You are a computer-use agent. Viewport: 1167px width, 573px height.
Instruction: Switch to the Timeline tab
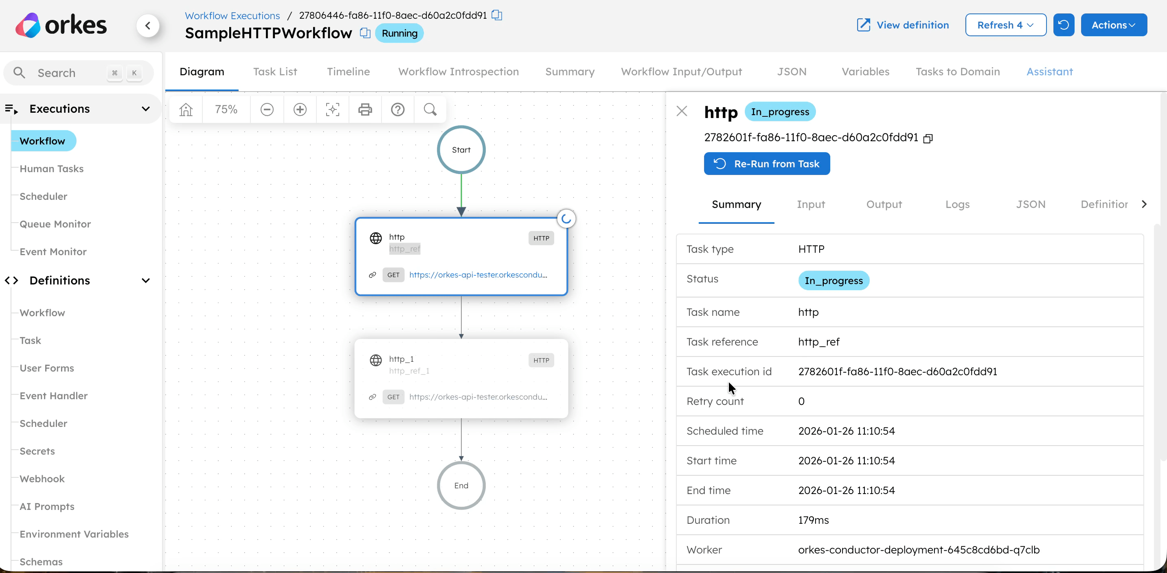click(348, 72)
